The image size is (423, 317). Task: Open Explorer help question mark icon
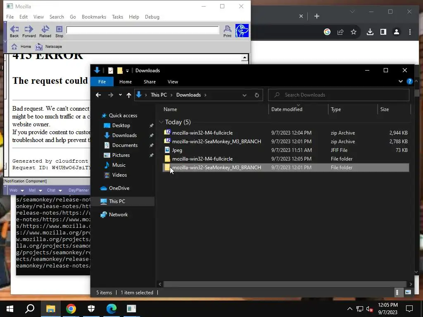(409, 81)
